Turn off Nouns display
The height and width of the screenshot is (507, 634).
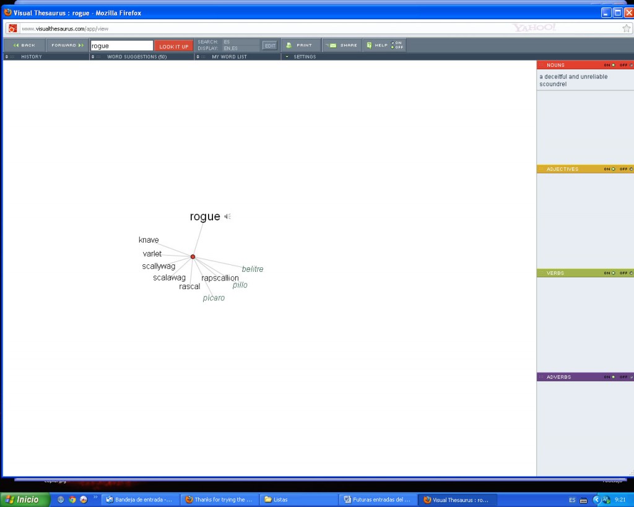click(x=630, y=65)
